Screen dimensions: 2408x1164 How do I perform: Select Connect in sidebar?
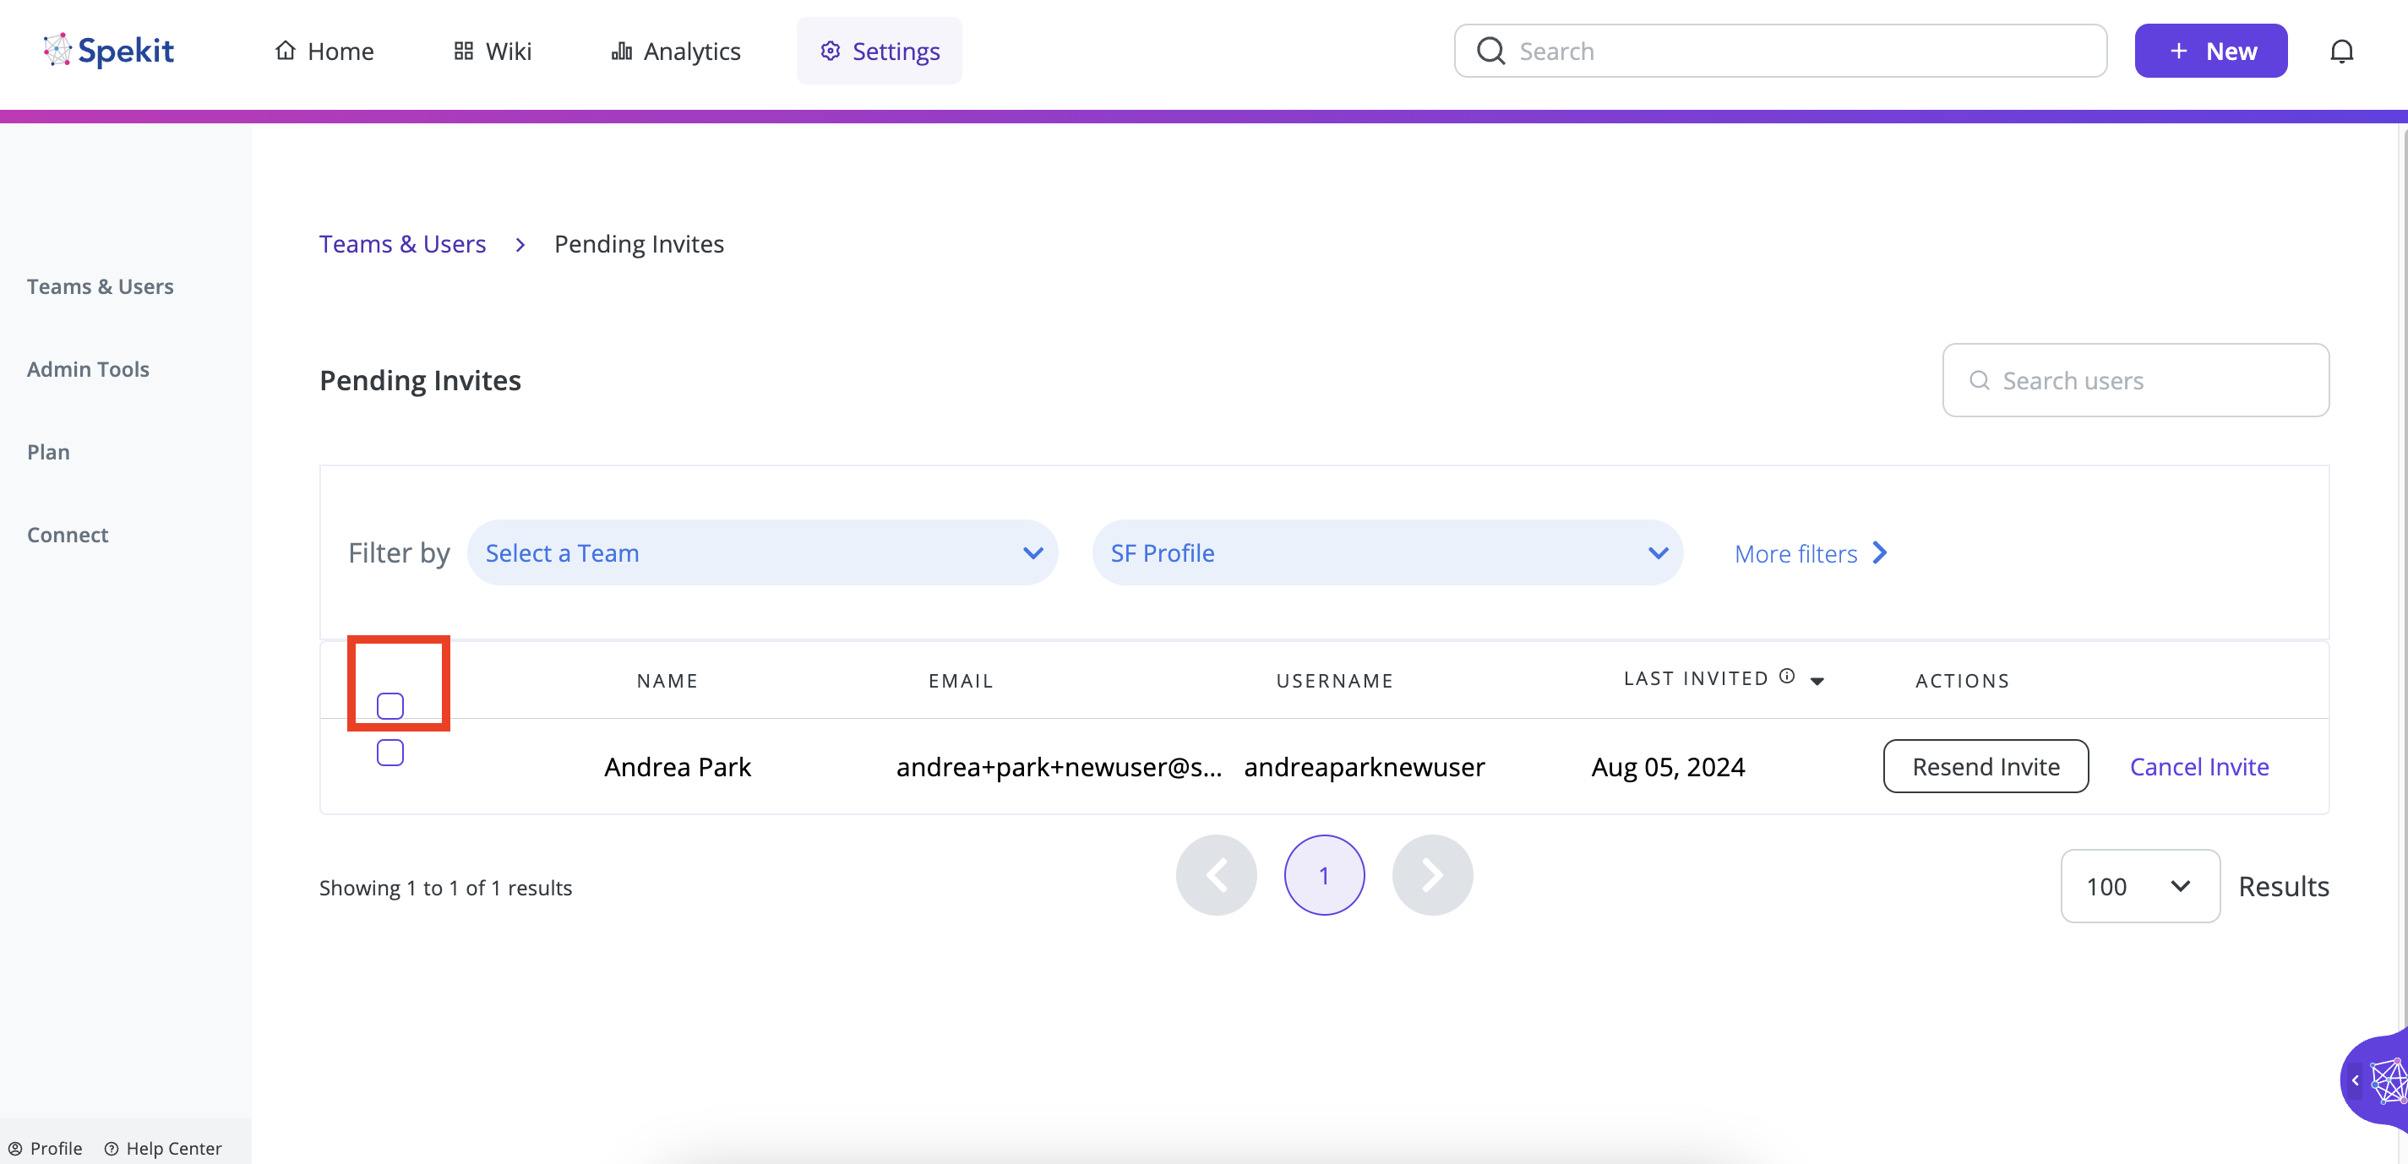point(68,536)
